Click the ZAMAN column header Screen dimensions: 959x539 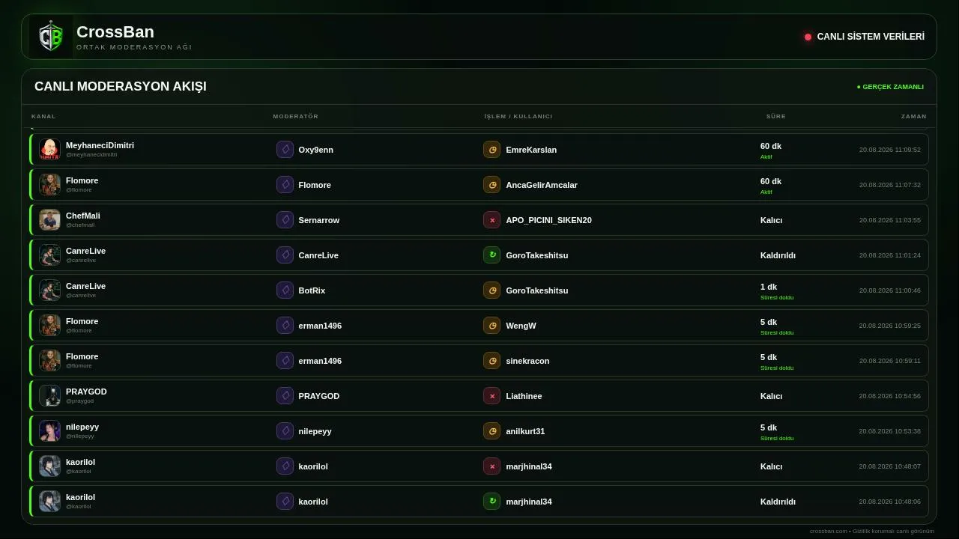tap(914, 116)
